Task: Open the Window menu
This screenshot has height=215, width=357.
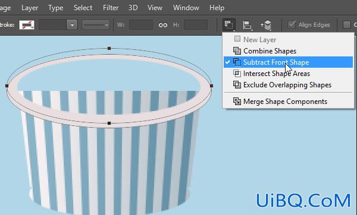Action: (186, 8)
